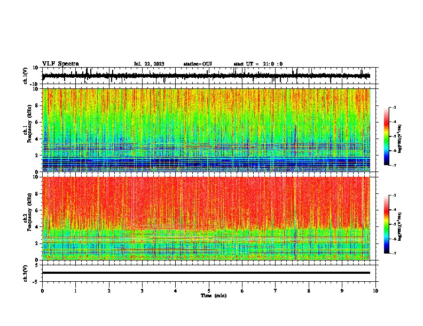This screenshot has height=326, width=423.
Task: Click the time axis end label "10"
Action: [375, 291]
